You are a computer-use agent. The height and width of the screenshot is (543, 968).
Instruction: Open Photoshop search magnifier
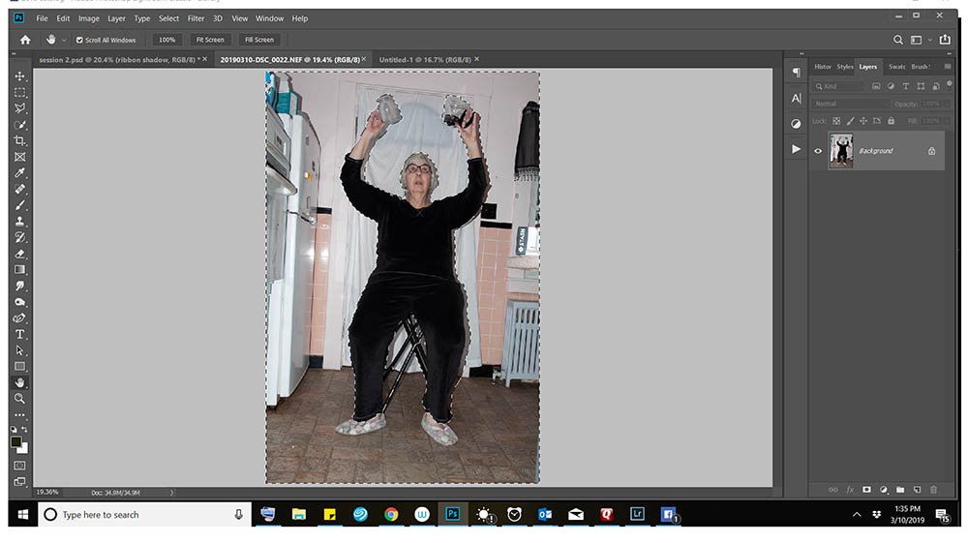tap(898, 40)
